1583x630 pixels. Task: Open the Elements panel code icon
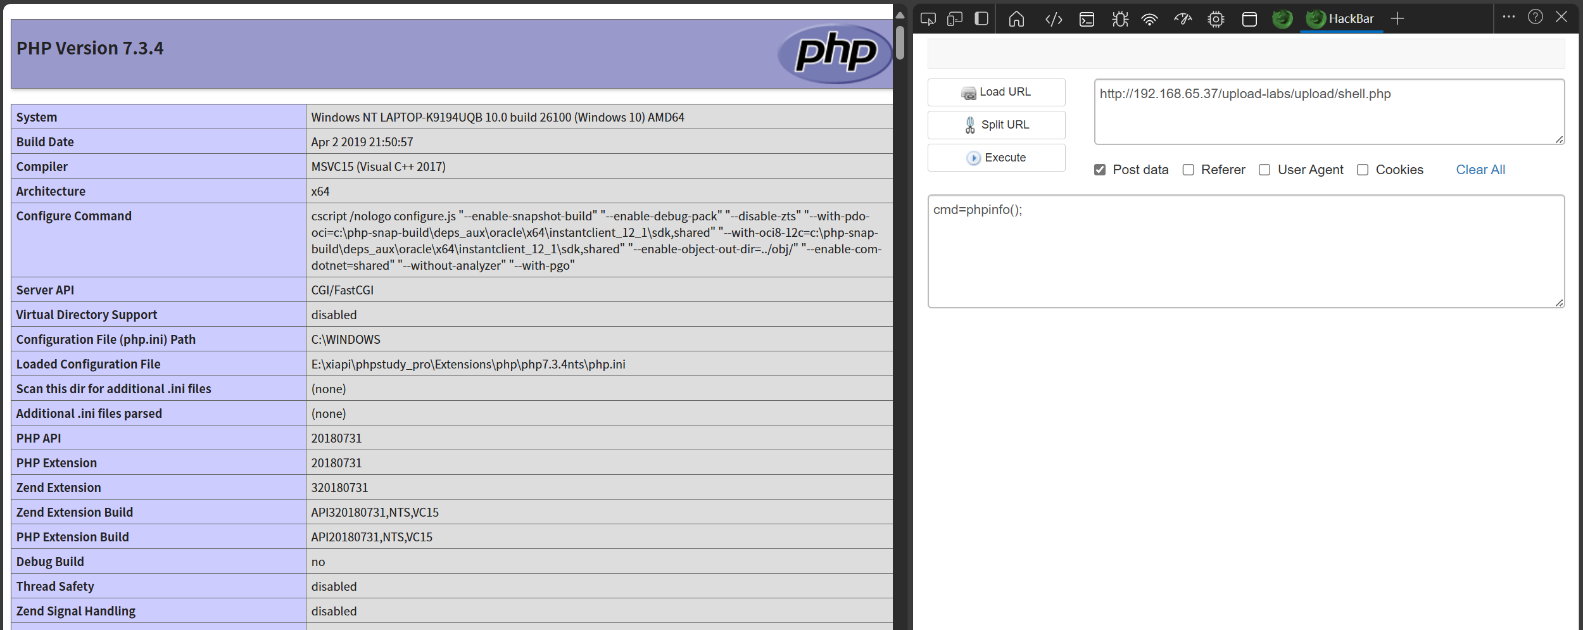pos(1054,20)
